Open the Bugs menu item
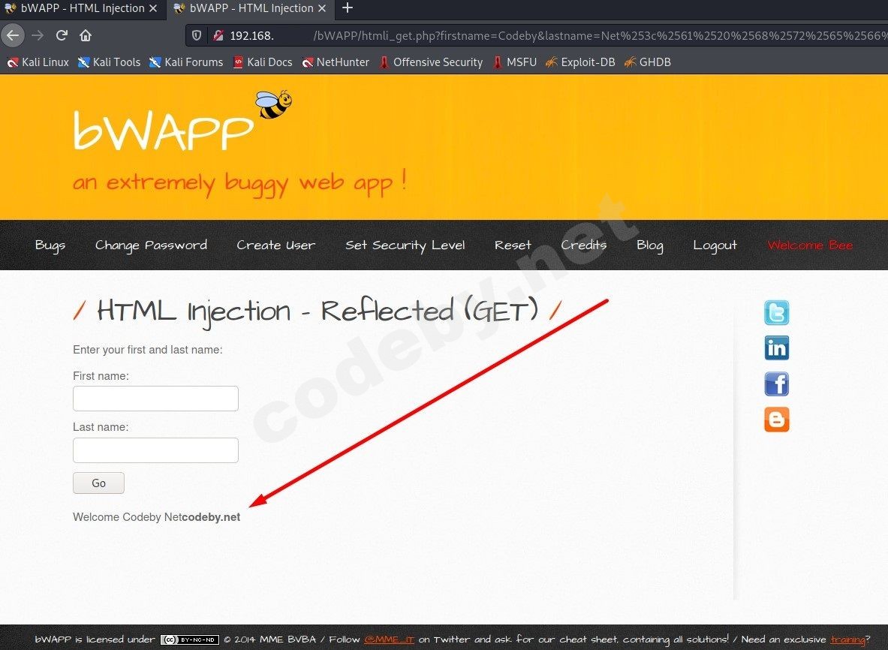The image size is (888, 650). tap(50, 245)
